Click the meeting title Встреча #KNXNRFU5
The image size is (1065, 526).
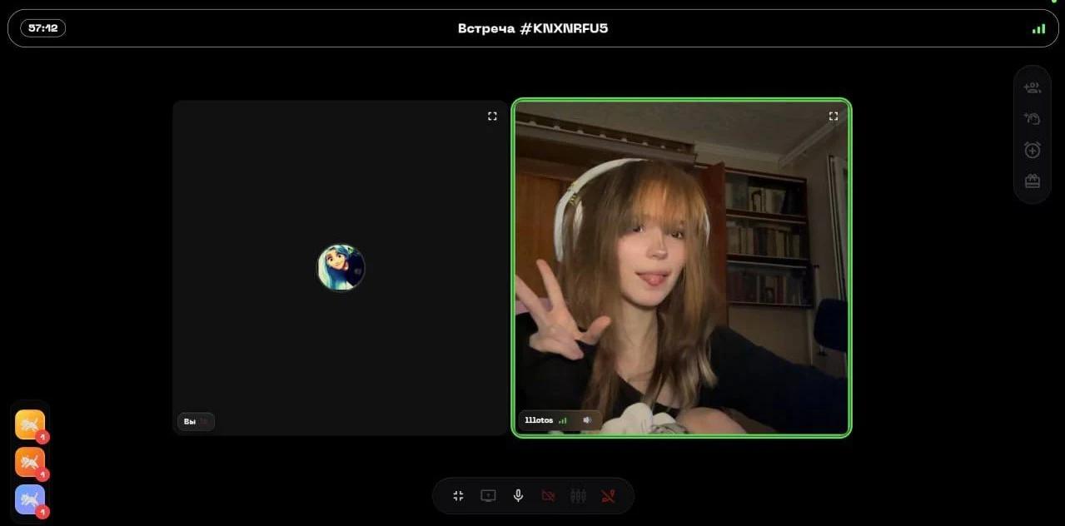[533, 28]
